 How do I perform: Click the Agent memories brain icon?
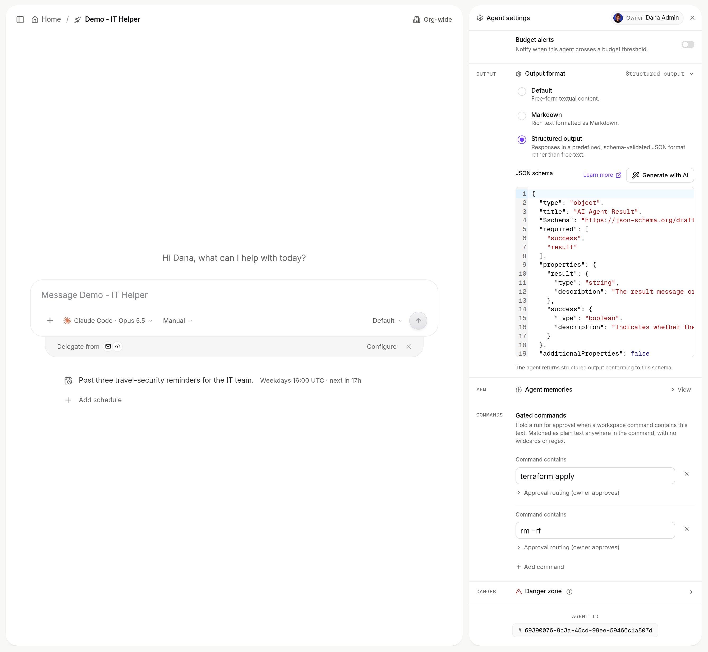[518, 390]
